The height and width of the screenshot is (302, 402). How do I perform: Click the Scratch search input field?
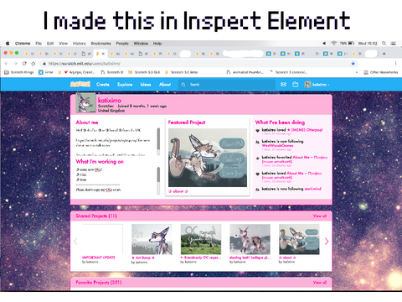coord(227,85)
